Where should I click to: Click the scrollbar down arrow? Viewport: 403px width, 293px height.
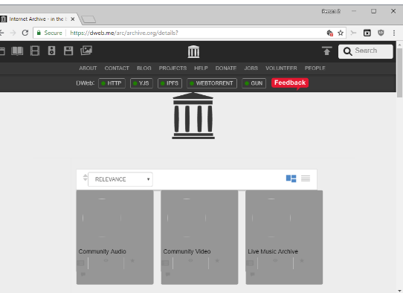click(399, 291)
